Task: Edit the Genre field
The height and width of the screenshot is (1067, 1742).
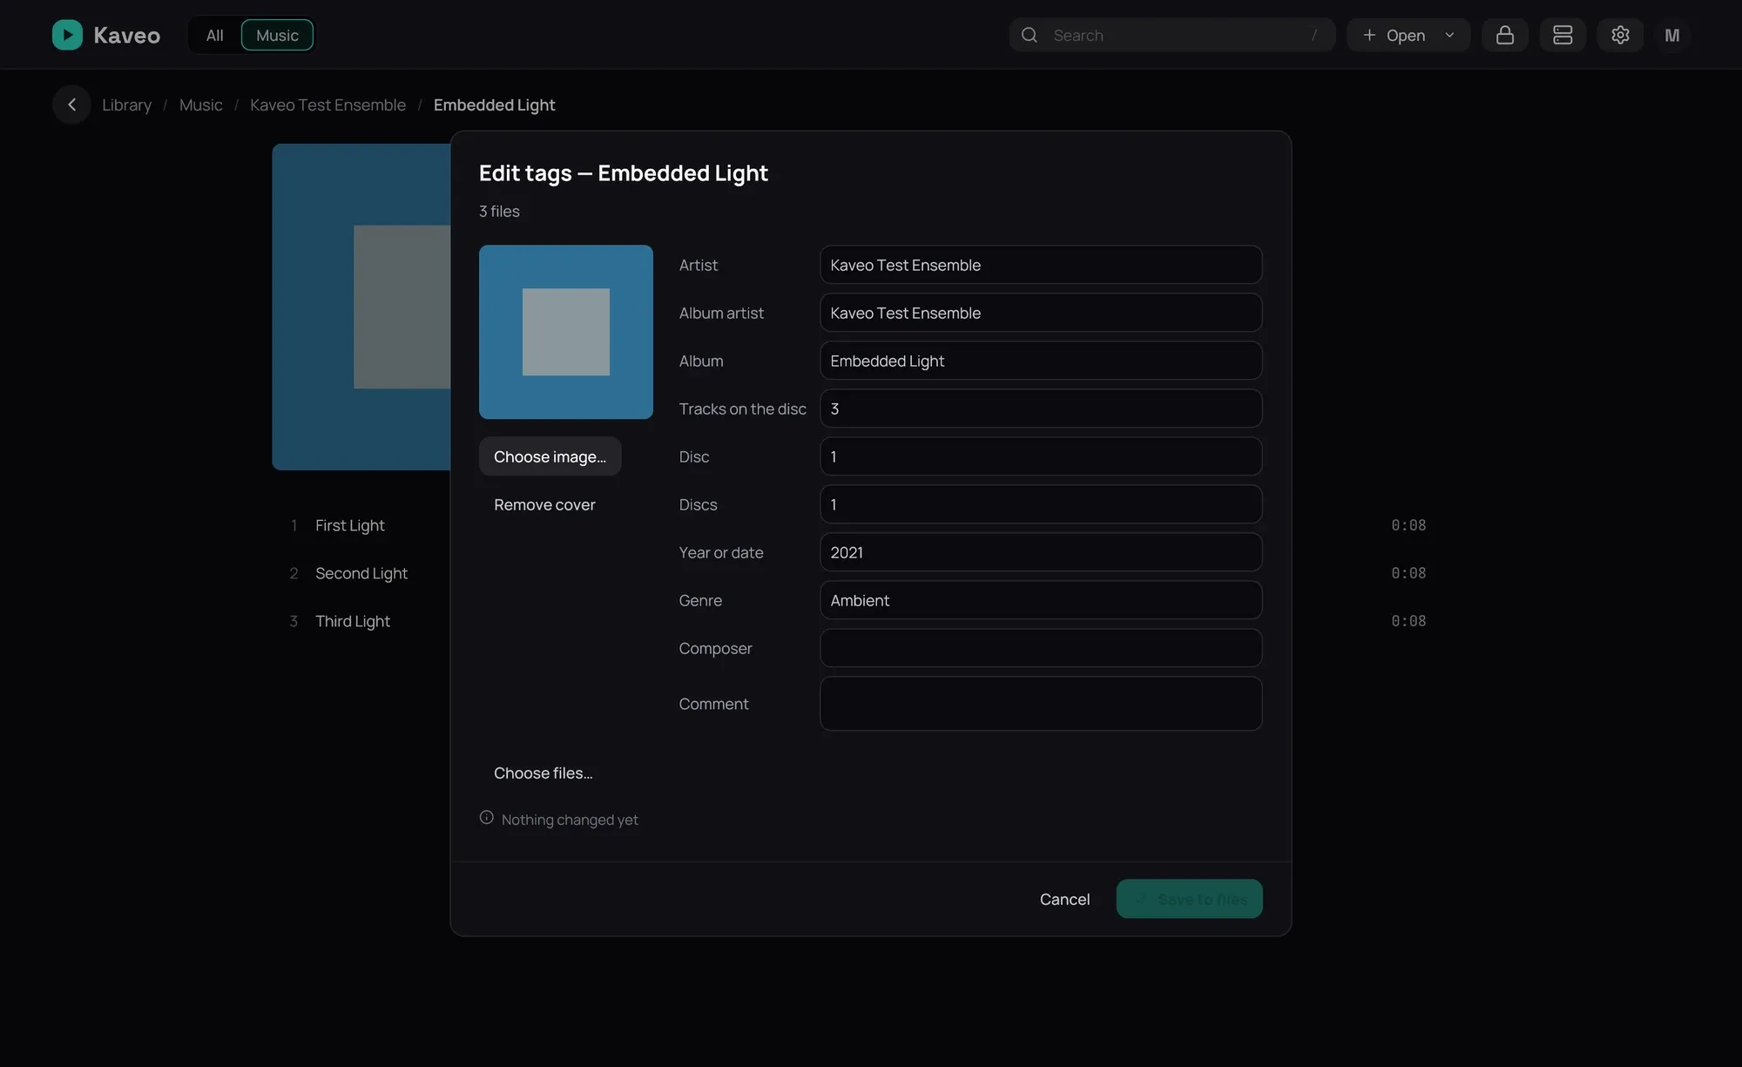Action: click(x=1041, y=600)
